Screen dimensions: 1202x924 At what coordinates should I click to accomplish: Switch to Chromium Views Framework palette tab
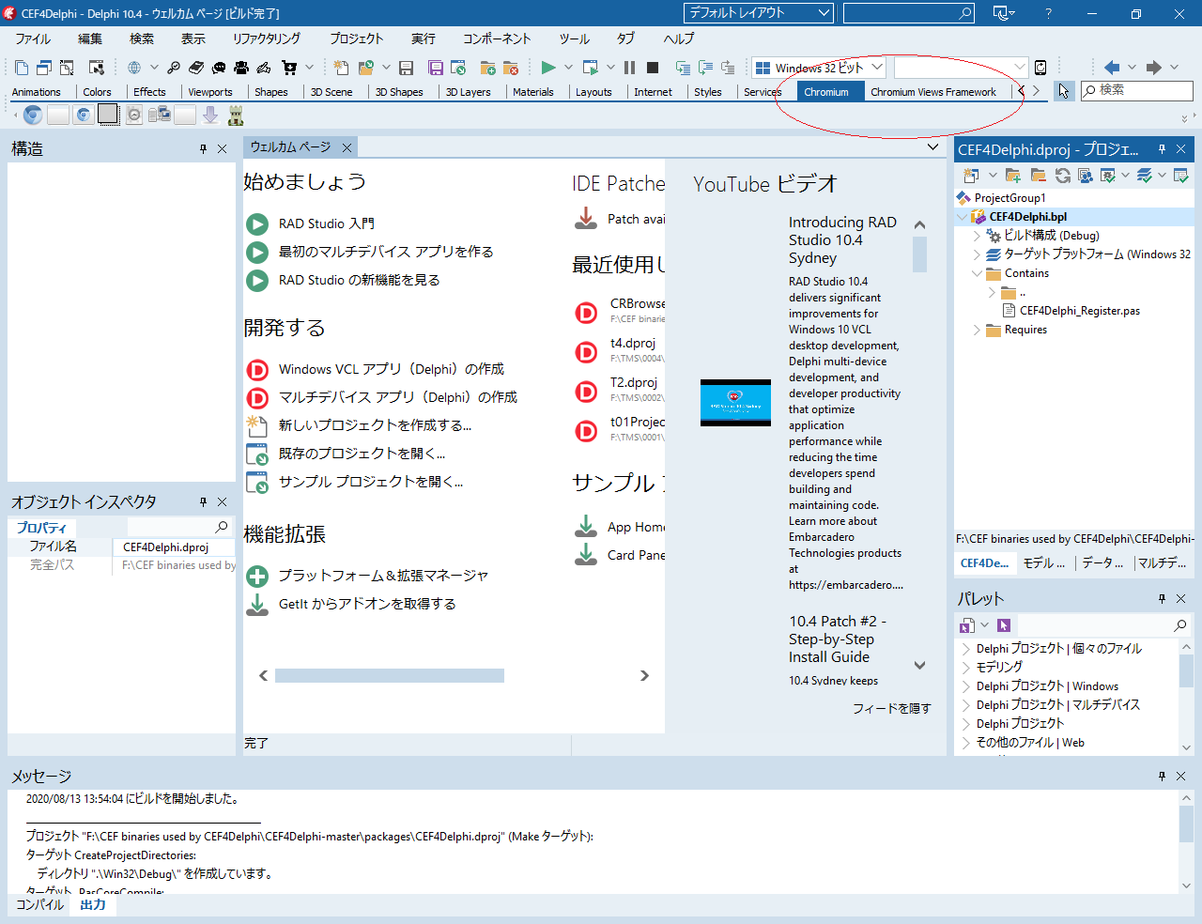[x=933, y=92]
